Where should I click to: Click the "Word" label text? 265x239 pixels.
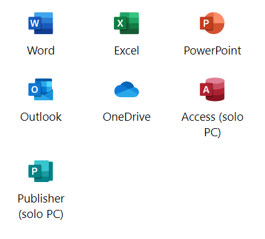[41, 51]
